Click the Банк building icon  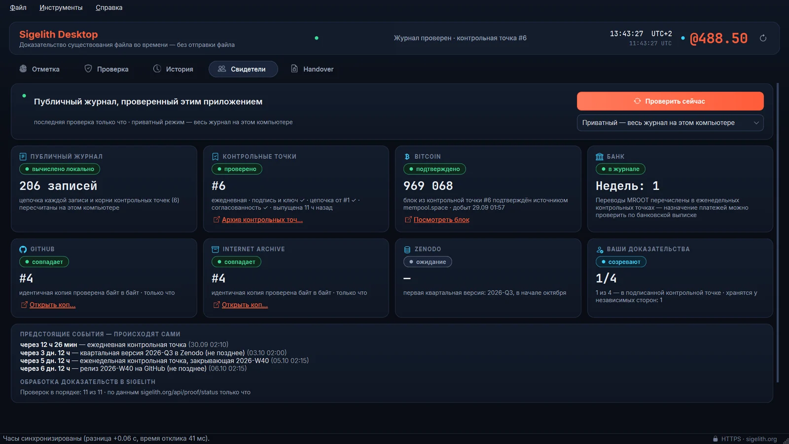click(x=600, y=156)
